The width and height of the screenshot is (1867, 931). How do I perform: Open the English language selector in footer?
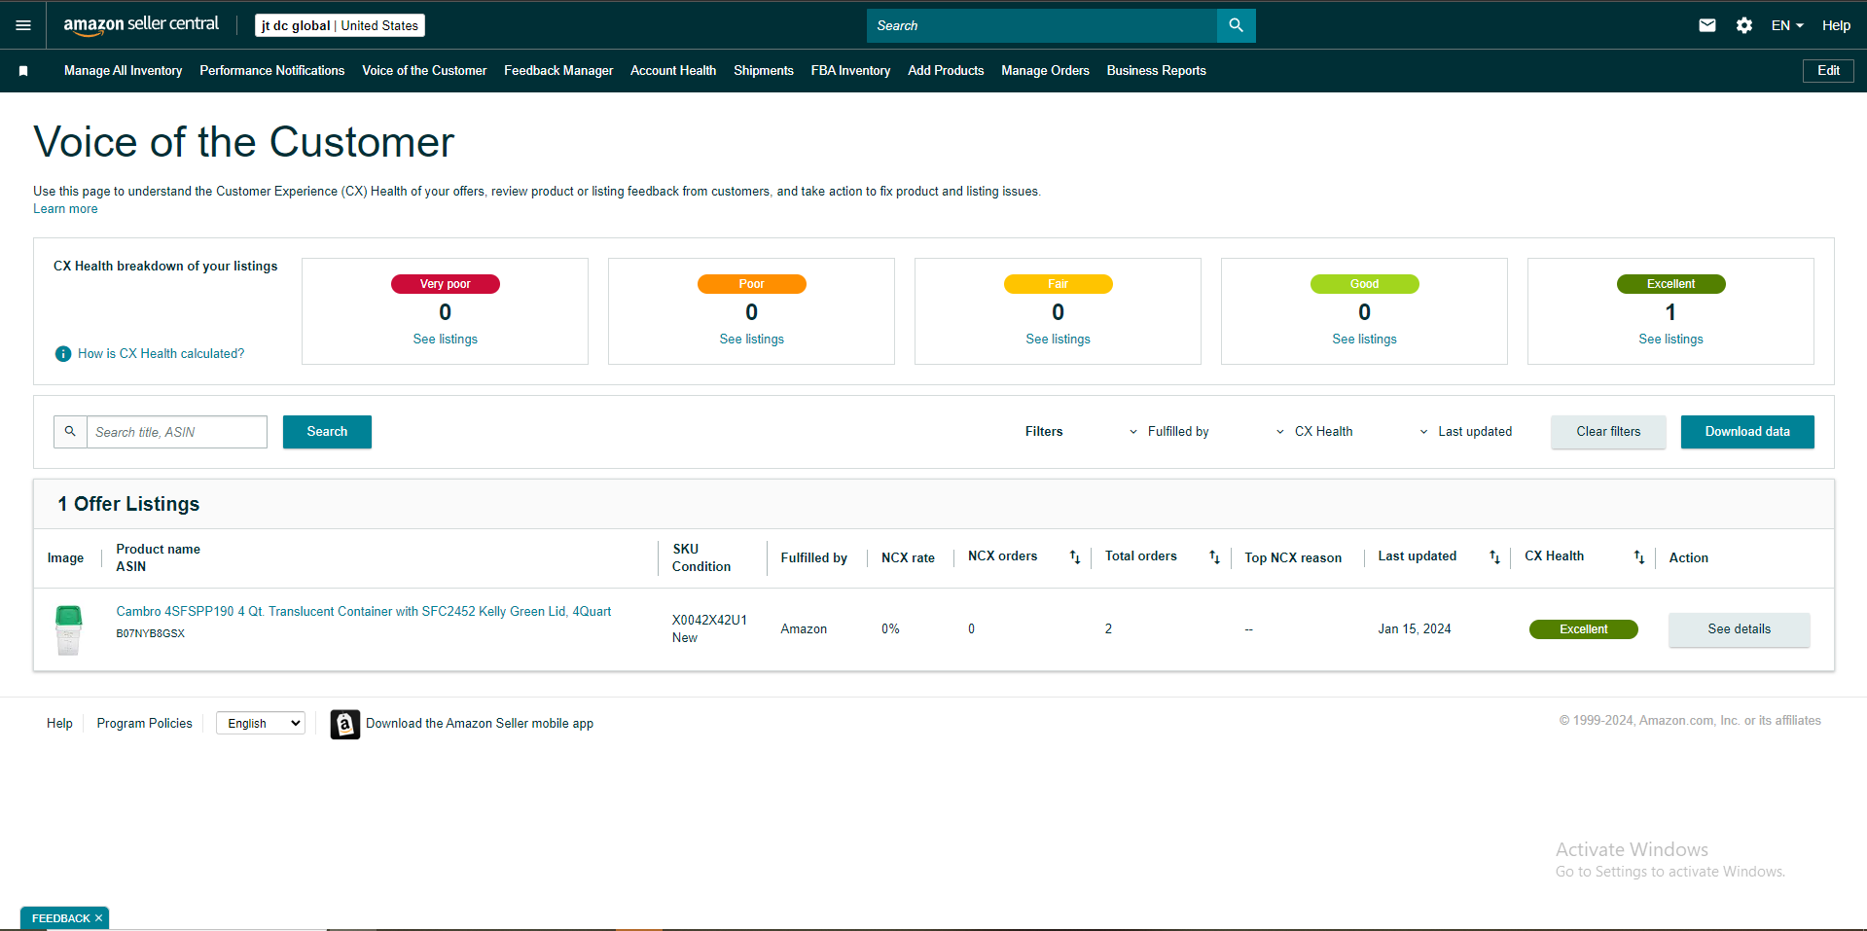click(261, 723)
